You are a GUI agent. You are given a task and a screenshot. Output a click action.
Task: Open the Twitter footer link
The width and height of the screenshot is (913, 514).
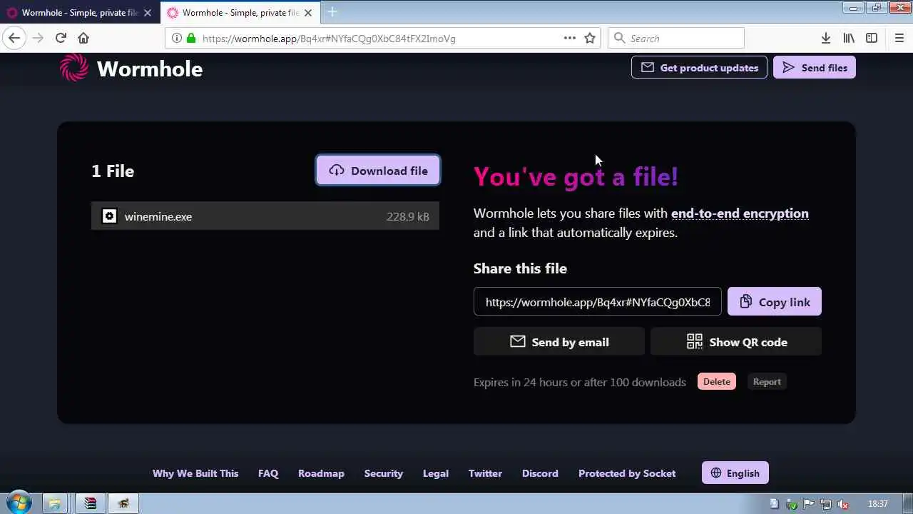(x=485, y=473)
